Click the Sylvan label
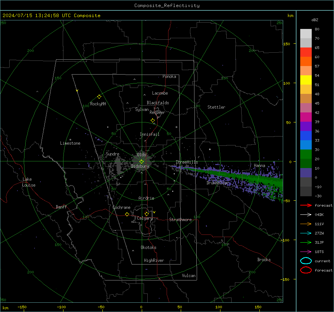Image resolution: width=334 pixels, height=312 pixels. (142, 109)
